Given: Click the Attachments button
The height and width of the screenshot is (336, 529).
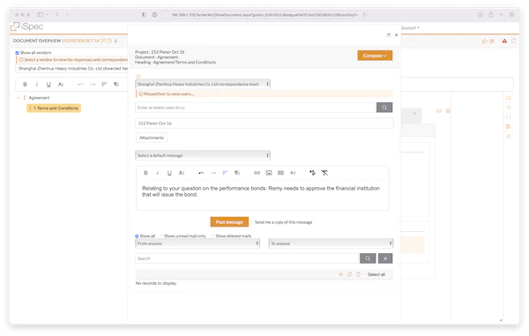Looking at the screenshot, I should [152, 138].
